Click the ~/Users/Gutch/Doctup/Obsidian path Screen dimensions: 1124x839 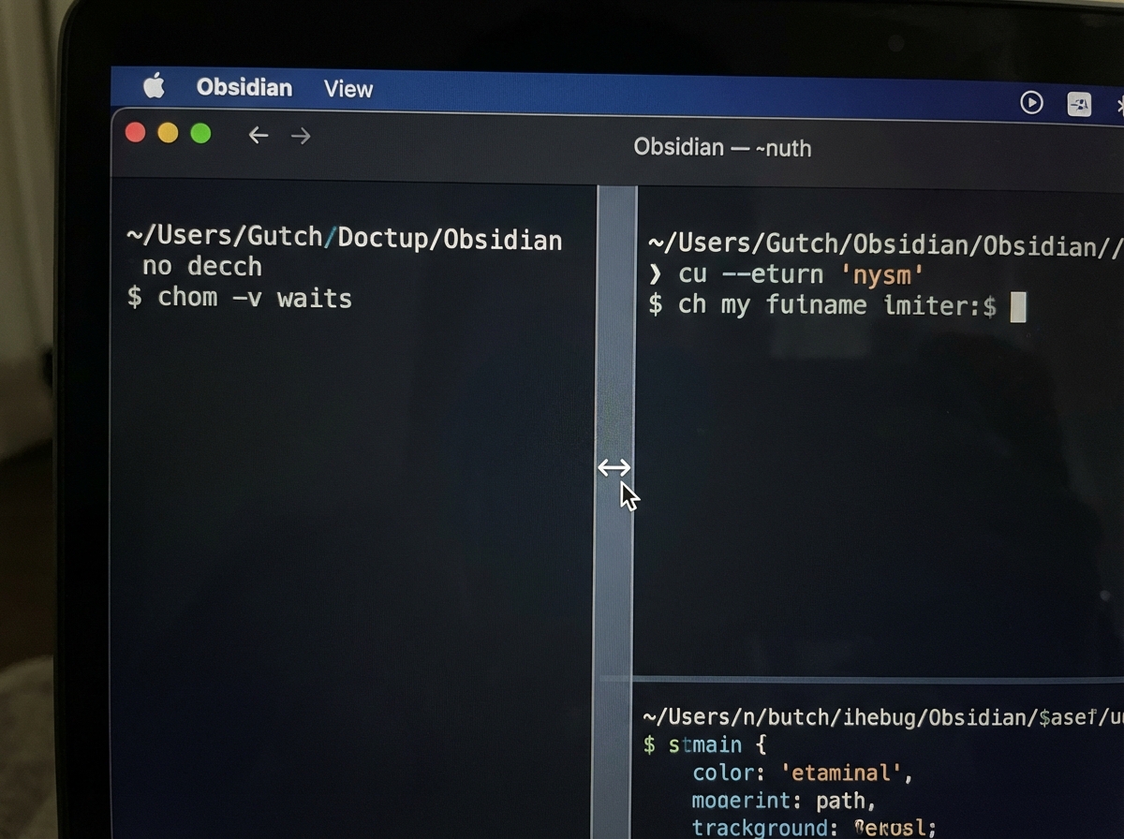coord(344,239)
